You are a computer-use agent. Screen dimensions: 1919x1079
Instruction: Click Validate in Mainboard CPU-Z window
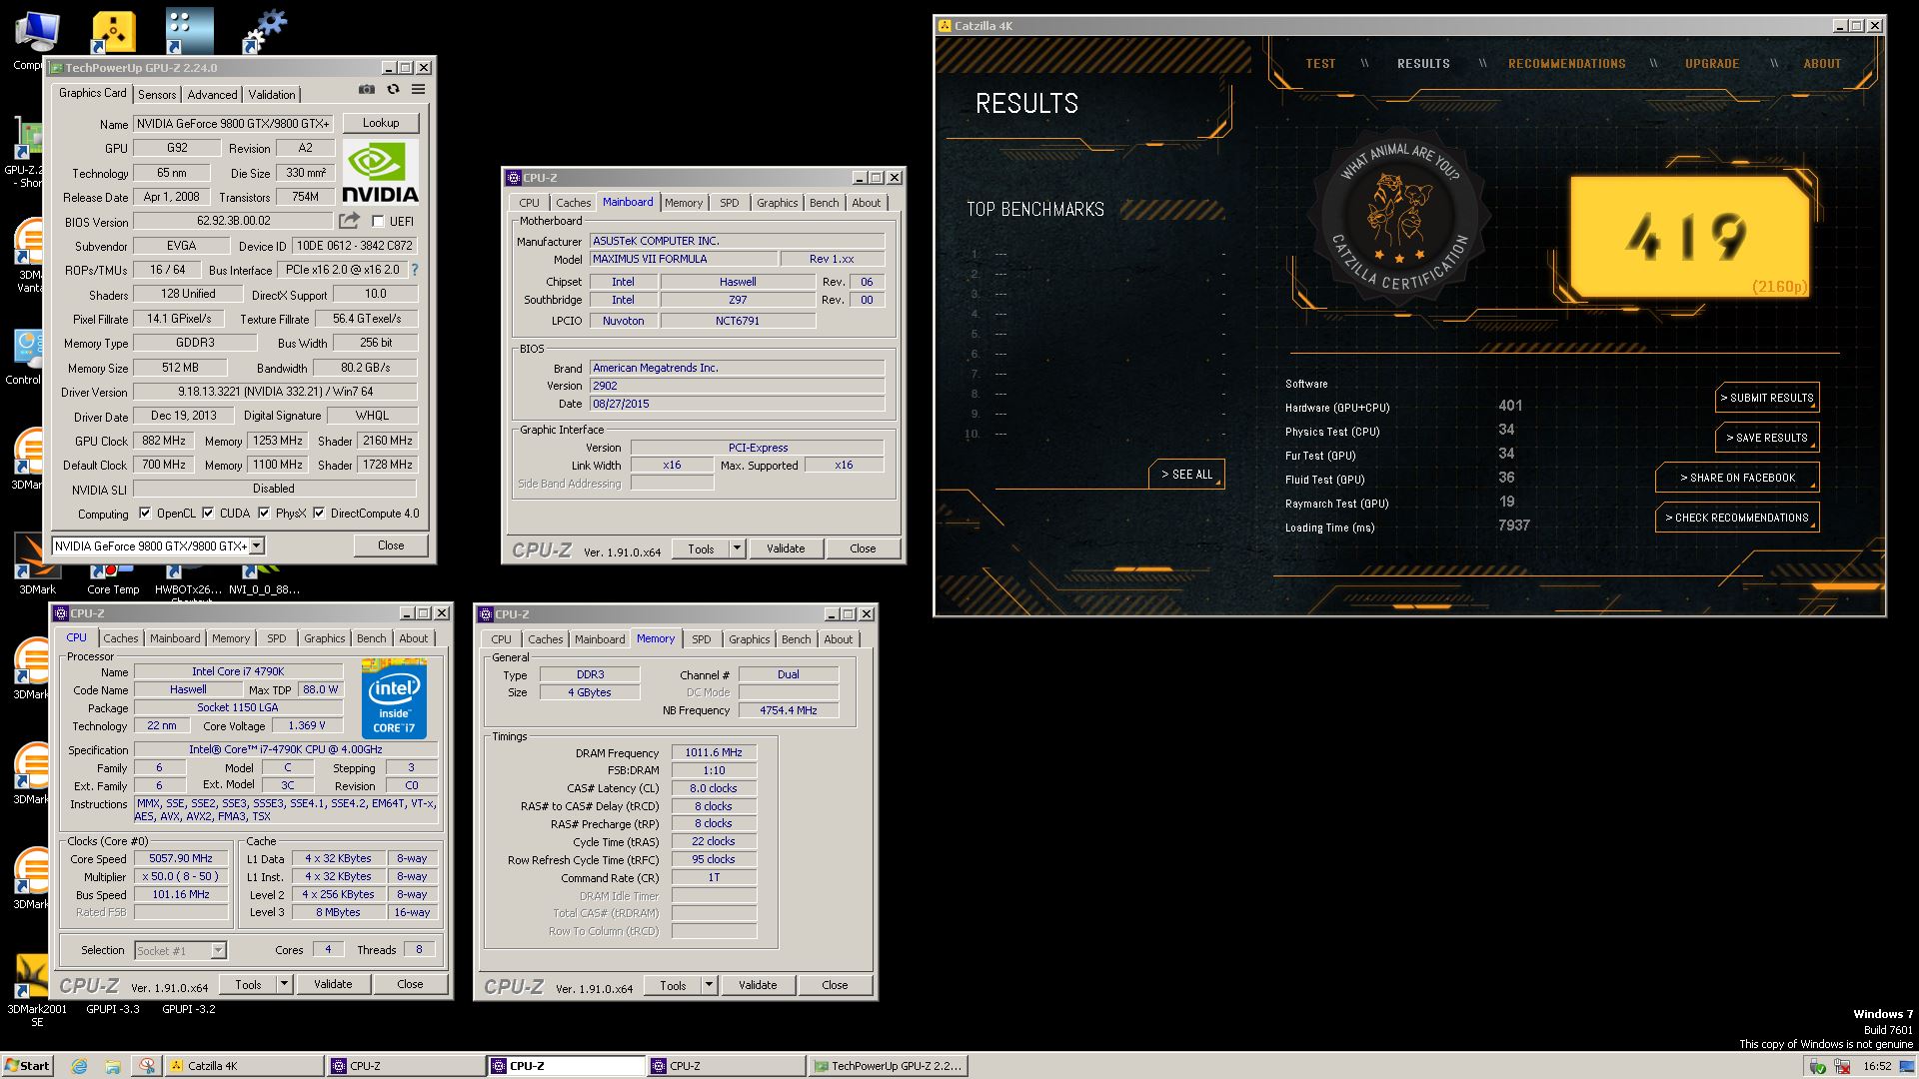click(786, 548)
